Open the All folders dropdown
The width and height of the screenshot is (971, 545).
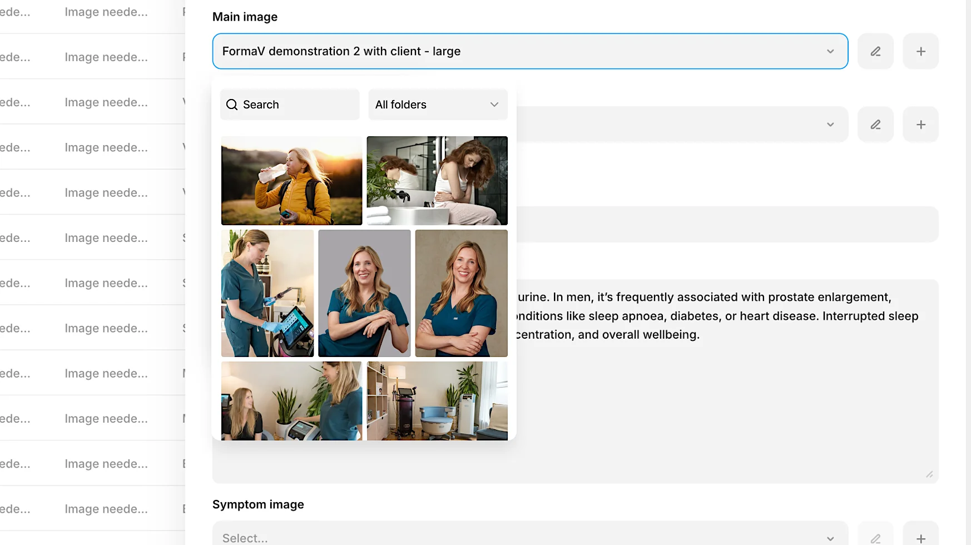tap(438, 105)
